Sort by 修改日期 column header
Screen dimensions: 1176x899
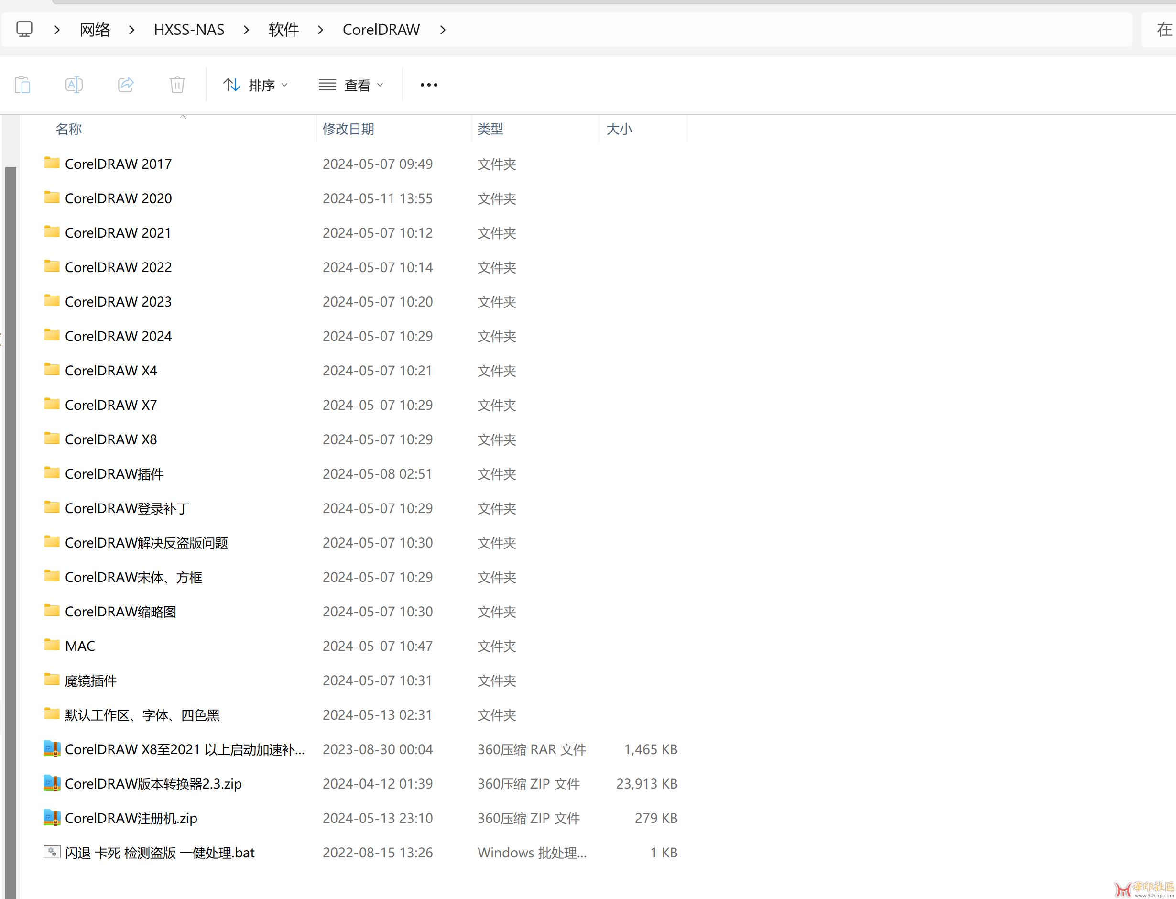pyautogui.click(x=348, y=129)
